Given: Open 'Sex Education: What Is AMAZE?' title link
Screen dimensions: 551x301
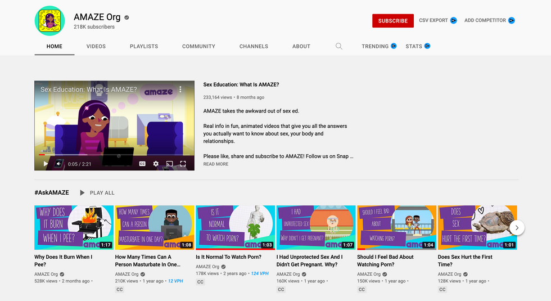Looking at the screenshot, I should (x=241, y=85).
